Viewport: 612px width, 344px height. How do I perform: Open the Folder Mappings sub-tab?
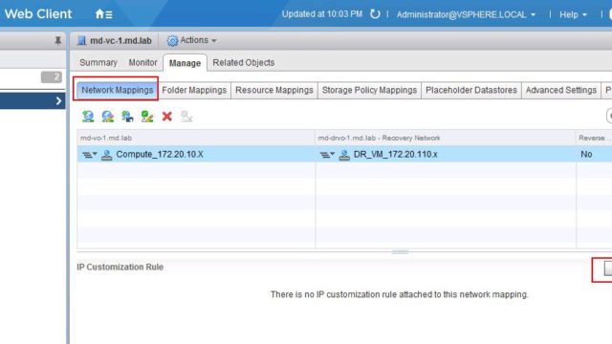(x=194, y=90)
